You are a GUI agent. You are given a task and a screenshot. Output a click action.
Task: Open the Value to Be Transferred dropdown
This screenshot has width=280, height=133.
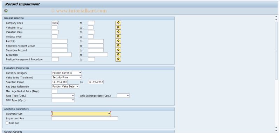[x=80, y=77]
